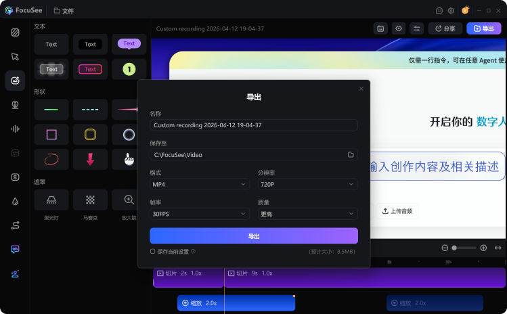
Task: Fit timeline to width arrows icon
Action: pyautogui.click(x=498, y=248)
